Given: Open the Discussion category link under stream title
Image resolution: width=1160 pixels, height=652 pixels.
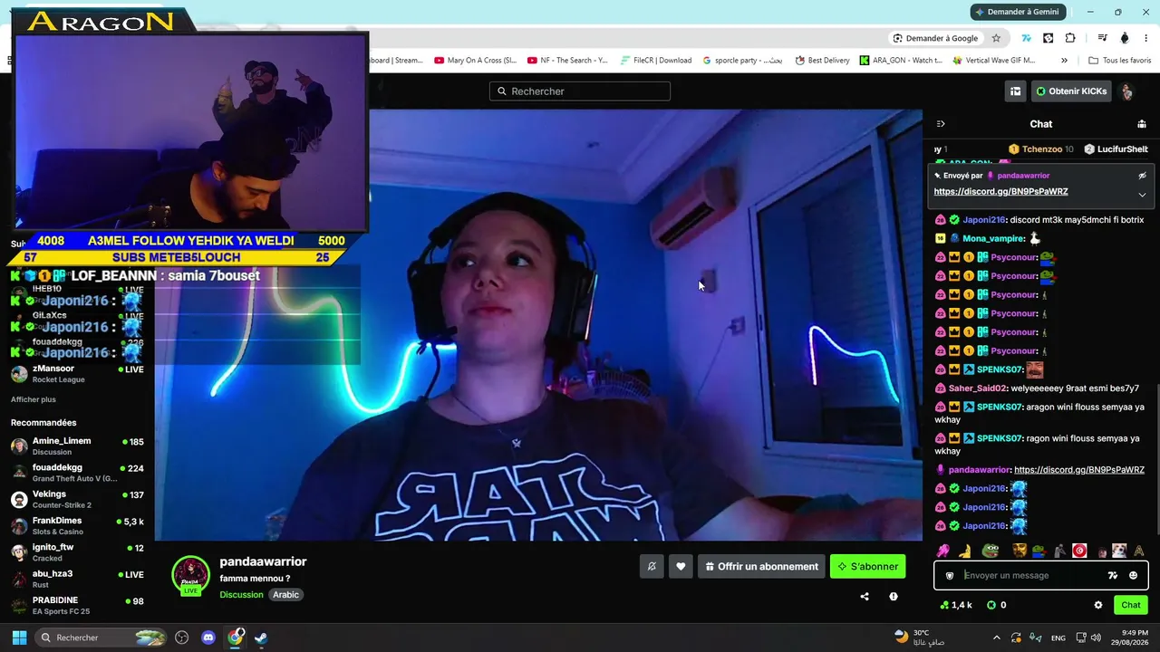Looking at the screenshot, I should coord(241,595).
